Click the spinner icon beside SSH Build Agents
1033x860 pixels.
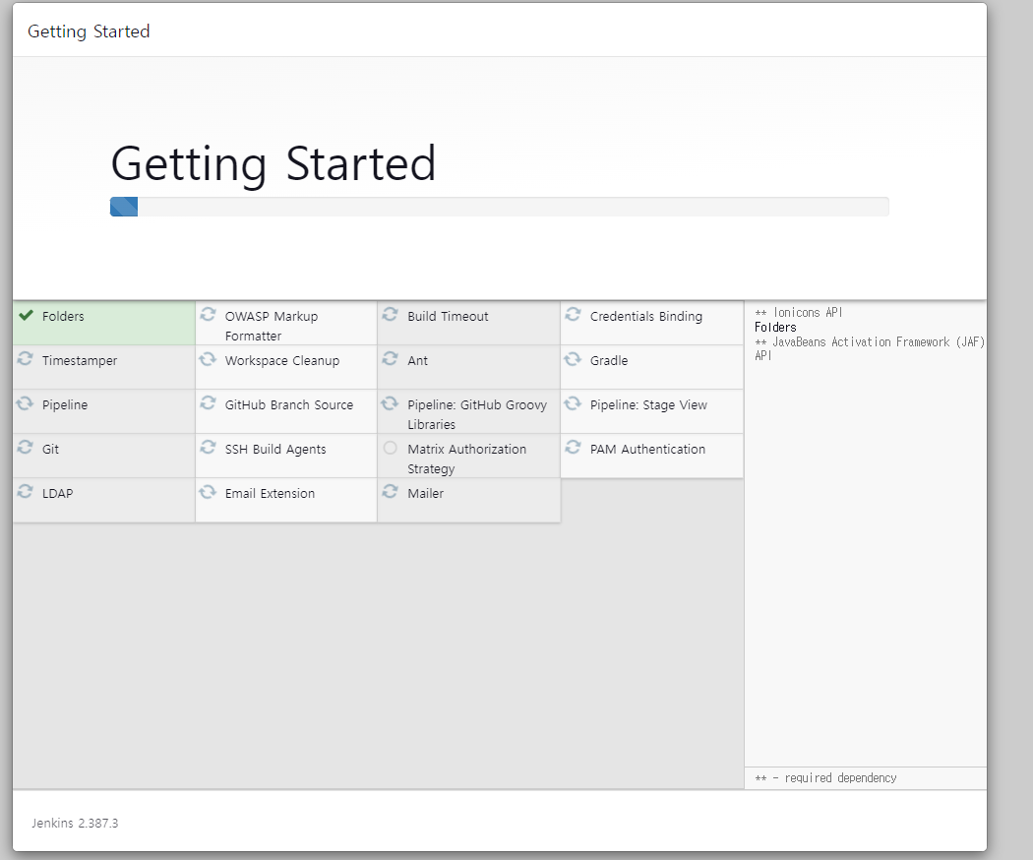coord(209,447)
